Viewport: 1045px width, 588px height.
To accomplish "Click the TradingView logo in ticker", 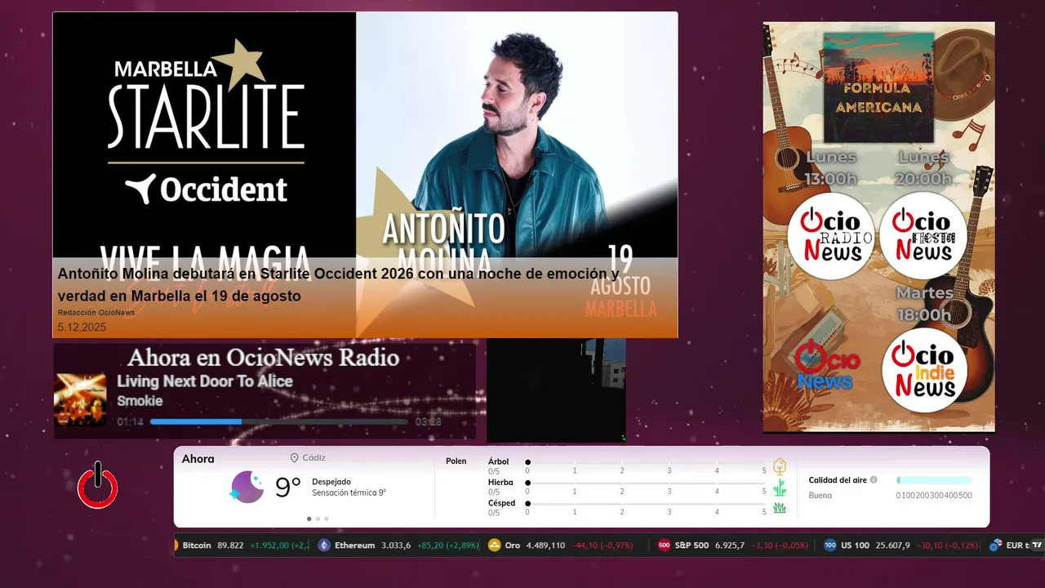I will click(1035, 545).
